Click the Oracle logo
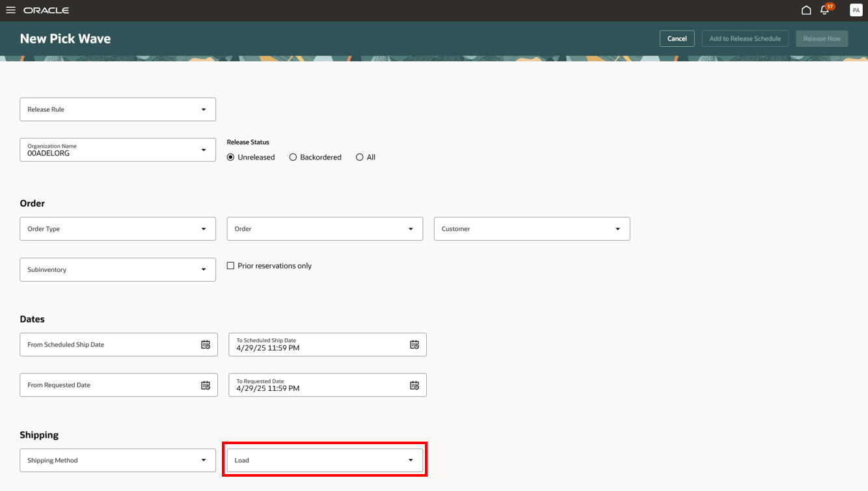This screenshot has height=491, width=868. pyautogui.click(x=46, y=10)
